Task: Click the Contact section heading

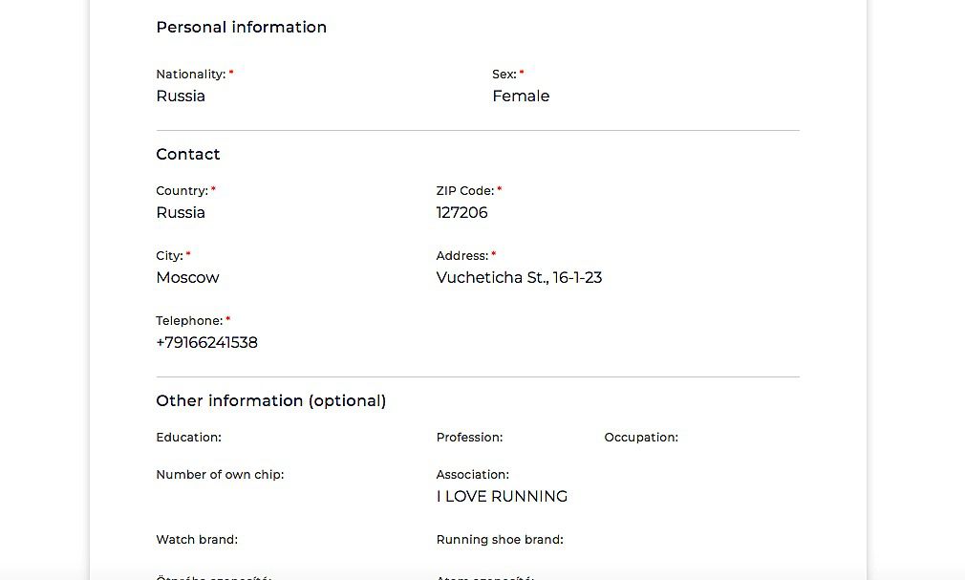Action: pyautogui.click(x=187, y=154)
